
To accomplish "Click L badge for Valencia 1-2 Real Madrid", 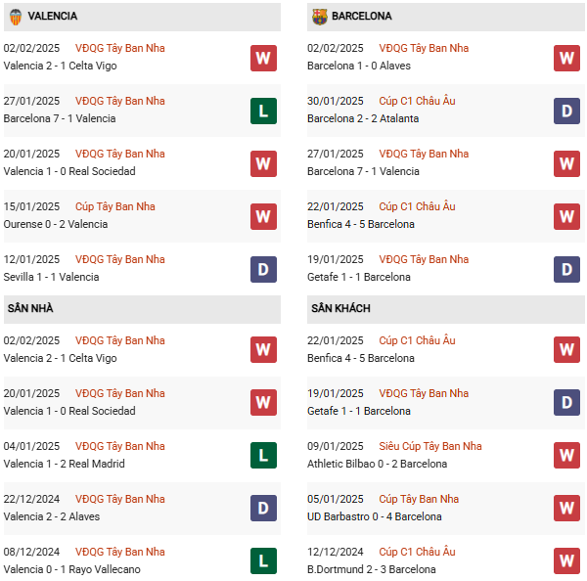I will [x=263, y=456].
